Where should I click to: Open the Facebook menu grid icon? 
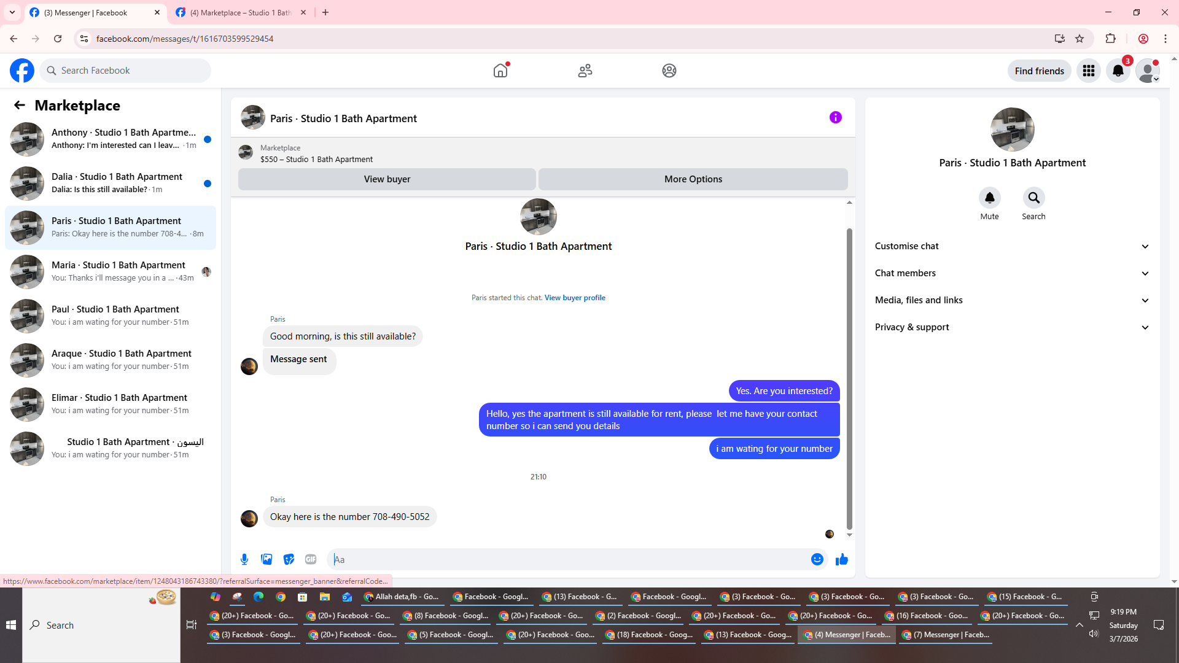coord(1089,71)
